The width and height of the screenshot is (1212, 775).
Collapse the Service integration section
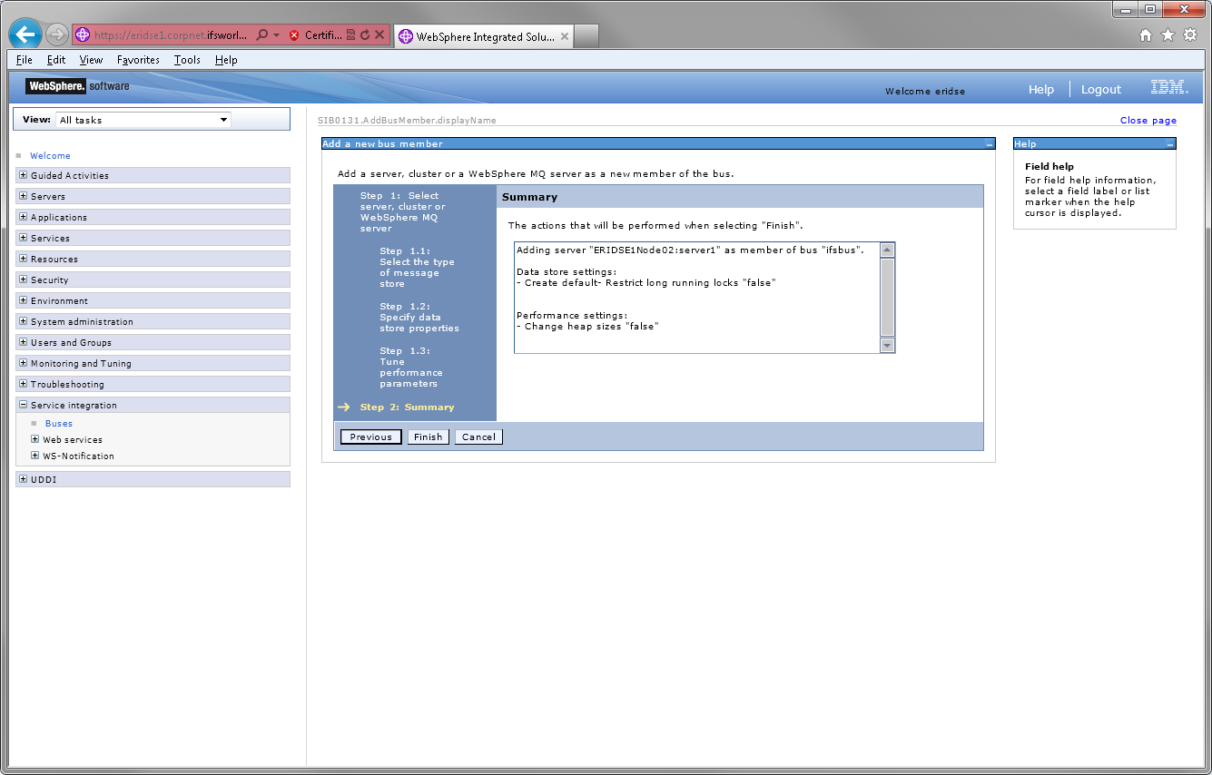[22, 405]
